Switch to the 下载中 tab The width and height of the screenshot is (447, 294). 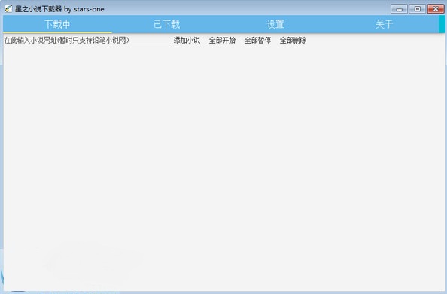(57, 24)
